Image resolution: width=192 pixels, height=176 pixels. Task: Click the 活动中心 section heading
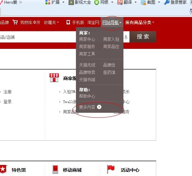130,170
